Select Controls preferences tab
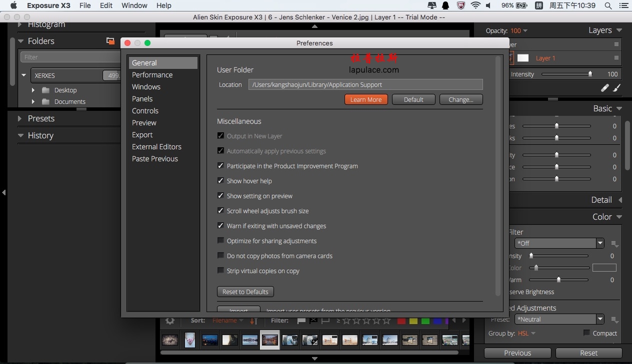This screenshot has width=632, height=364. (145, 111)
